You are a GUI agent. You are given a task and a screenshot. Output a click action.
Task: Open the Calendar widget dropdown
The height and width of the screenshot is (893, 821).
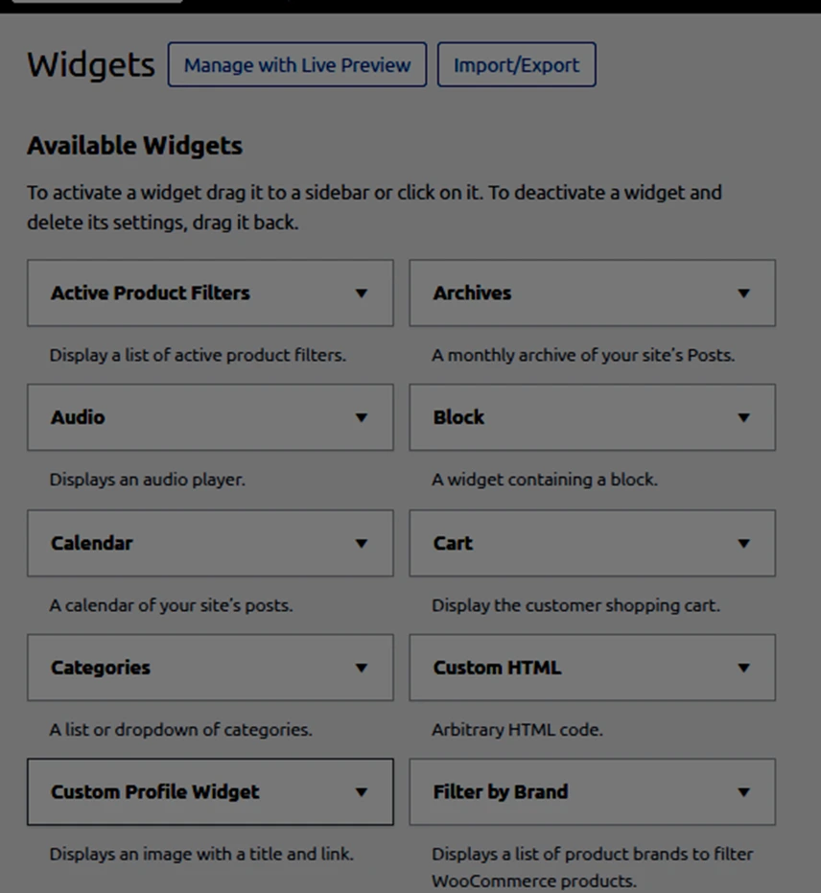[x=363, y=543]
